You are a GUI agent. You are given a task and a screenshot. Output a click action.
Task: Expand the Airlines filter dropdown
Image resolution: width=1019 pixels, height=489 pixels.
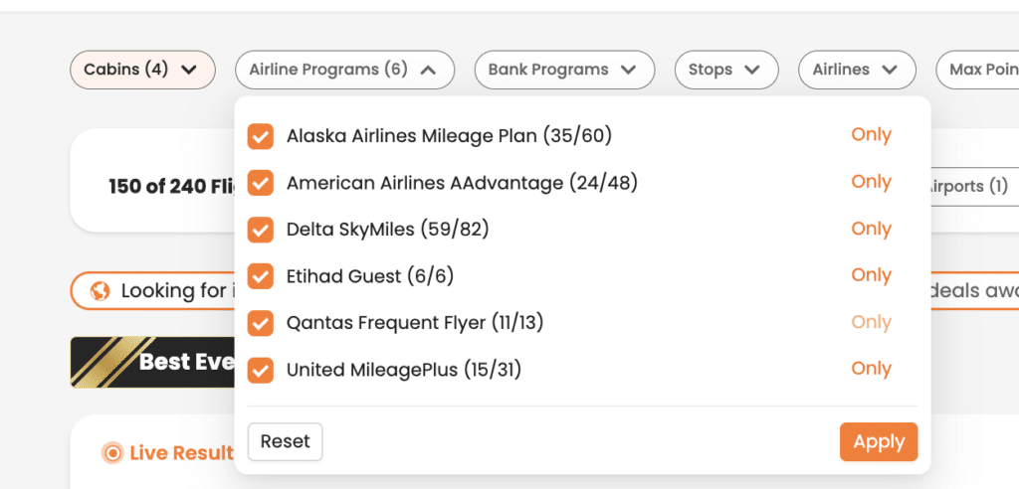(x=857, y=70)
